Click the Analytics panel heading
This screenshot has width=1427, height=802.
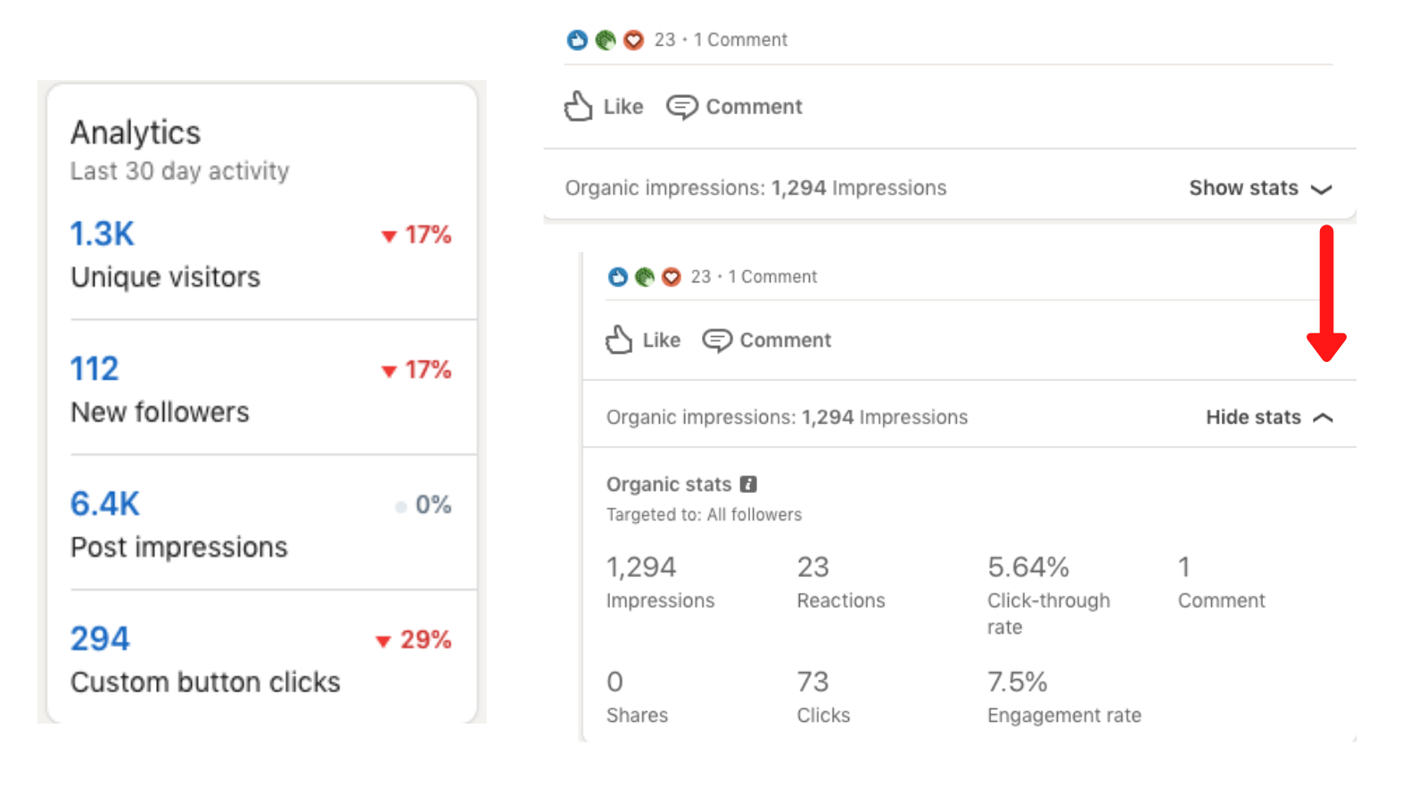pos(136,133)
